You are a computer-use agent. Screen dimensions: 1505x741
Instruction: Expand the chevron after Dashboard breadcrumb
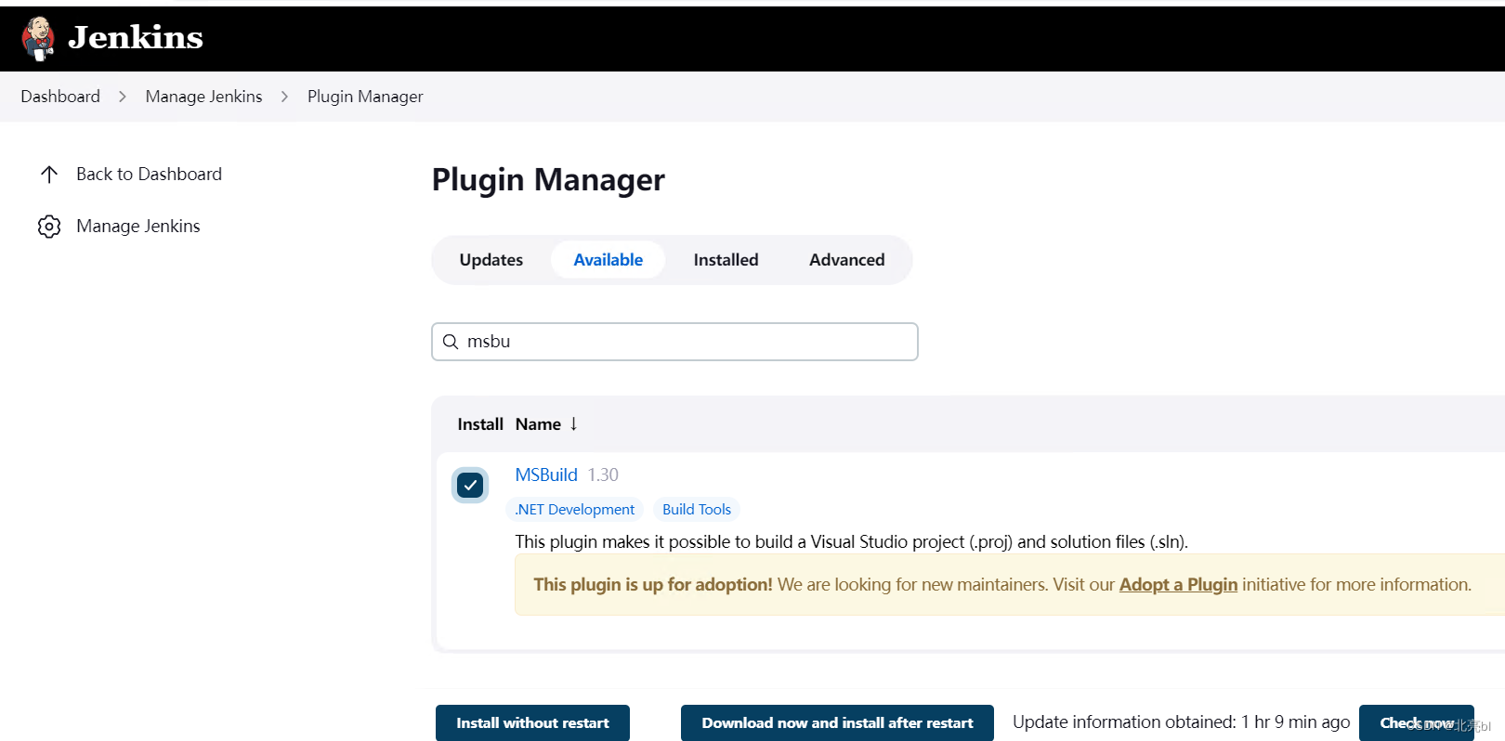pyautogui.click(x=123, y=97)
